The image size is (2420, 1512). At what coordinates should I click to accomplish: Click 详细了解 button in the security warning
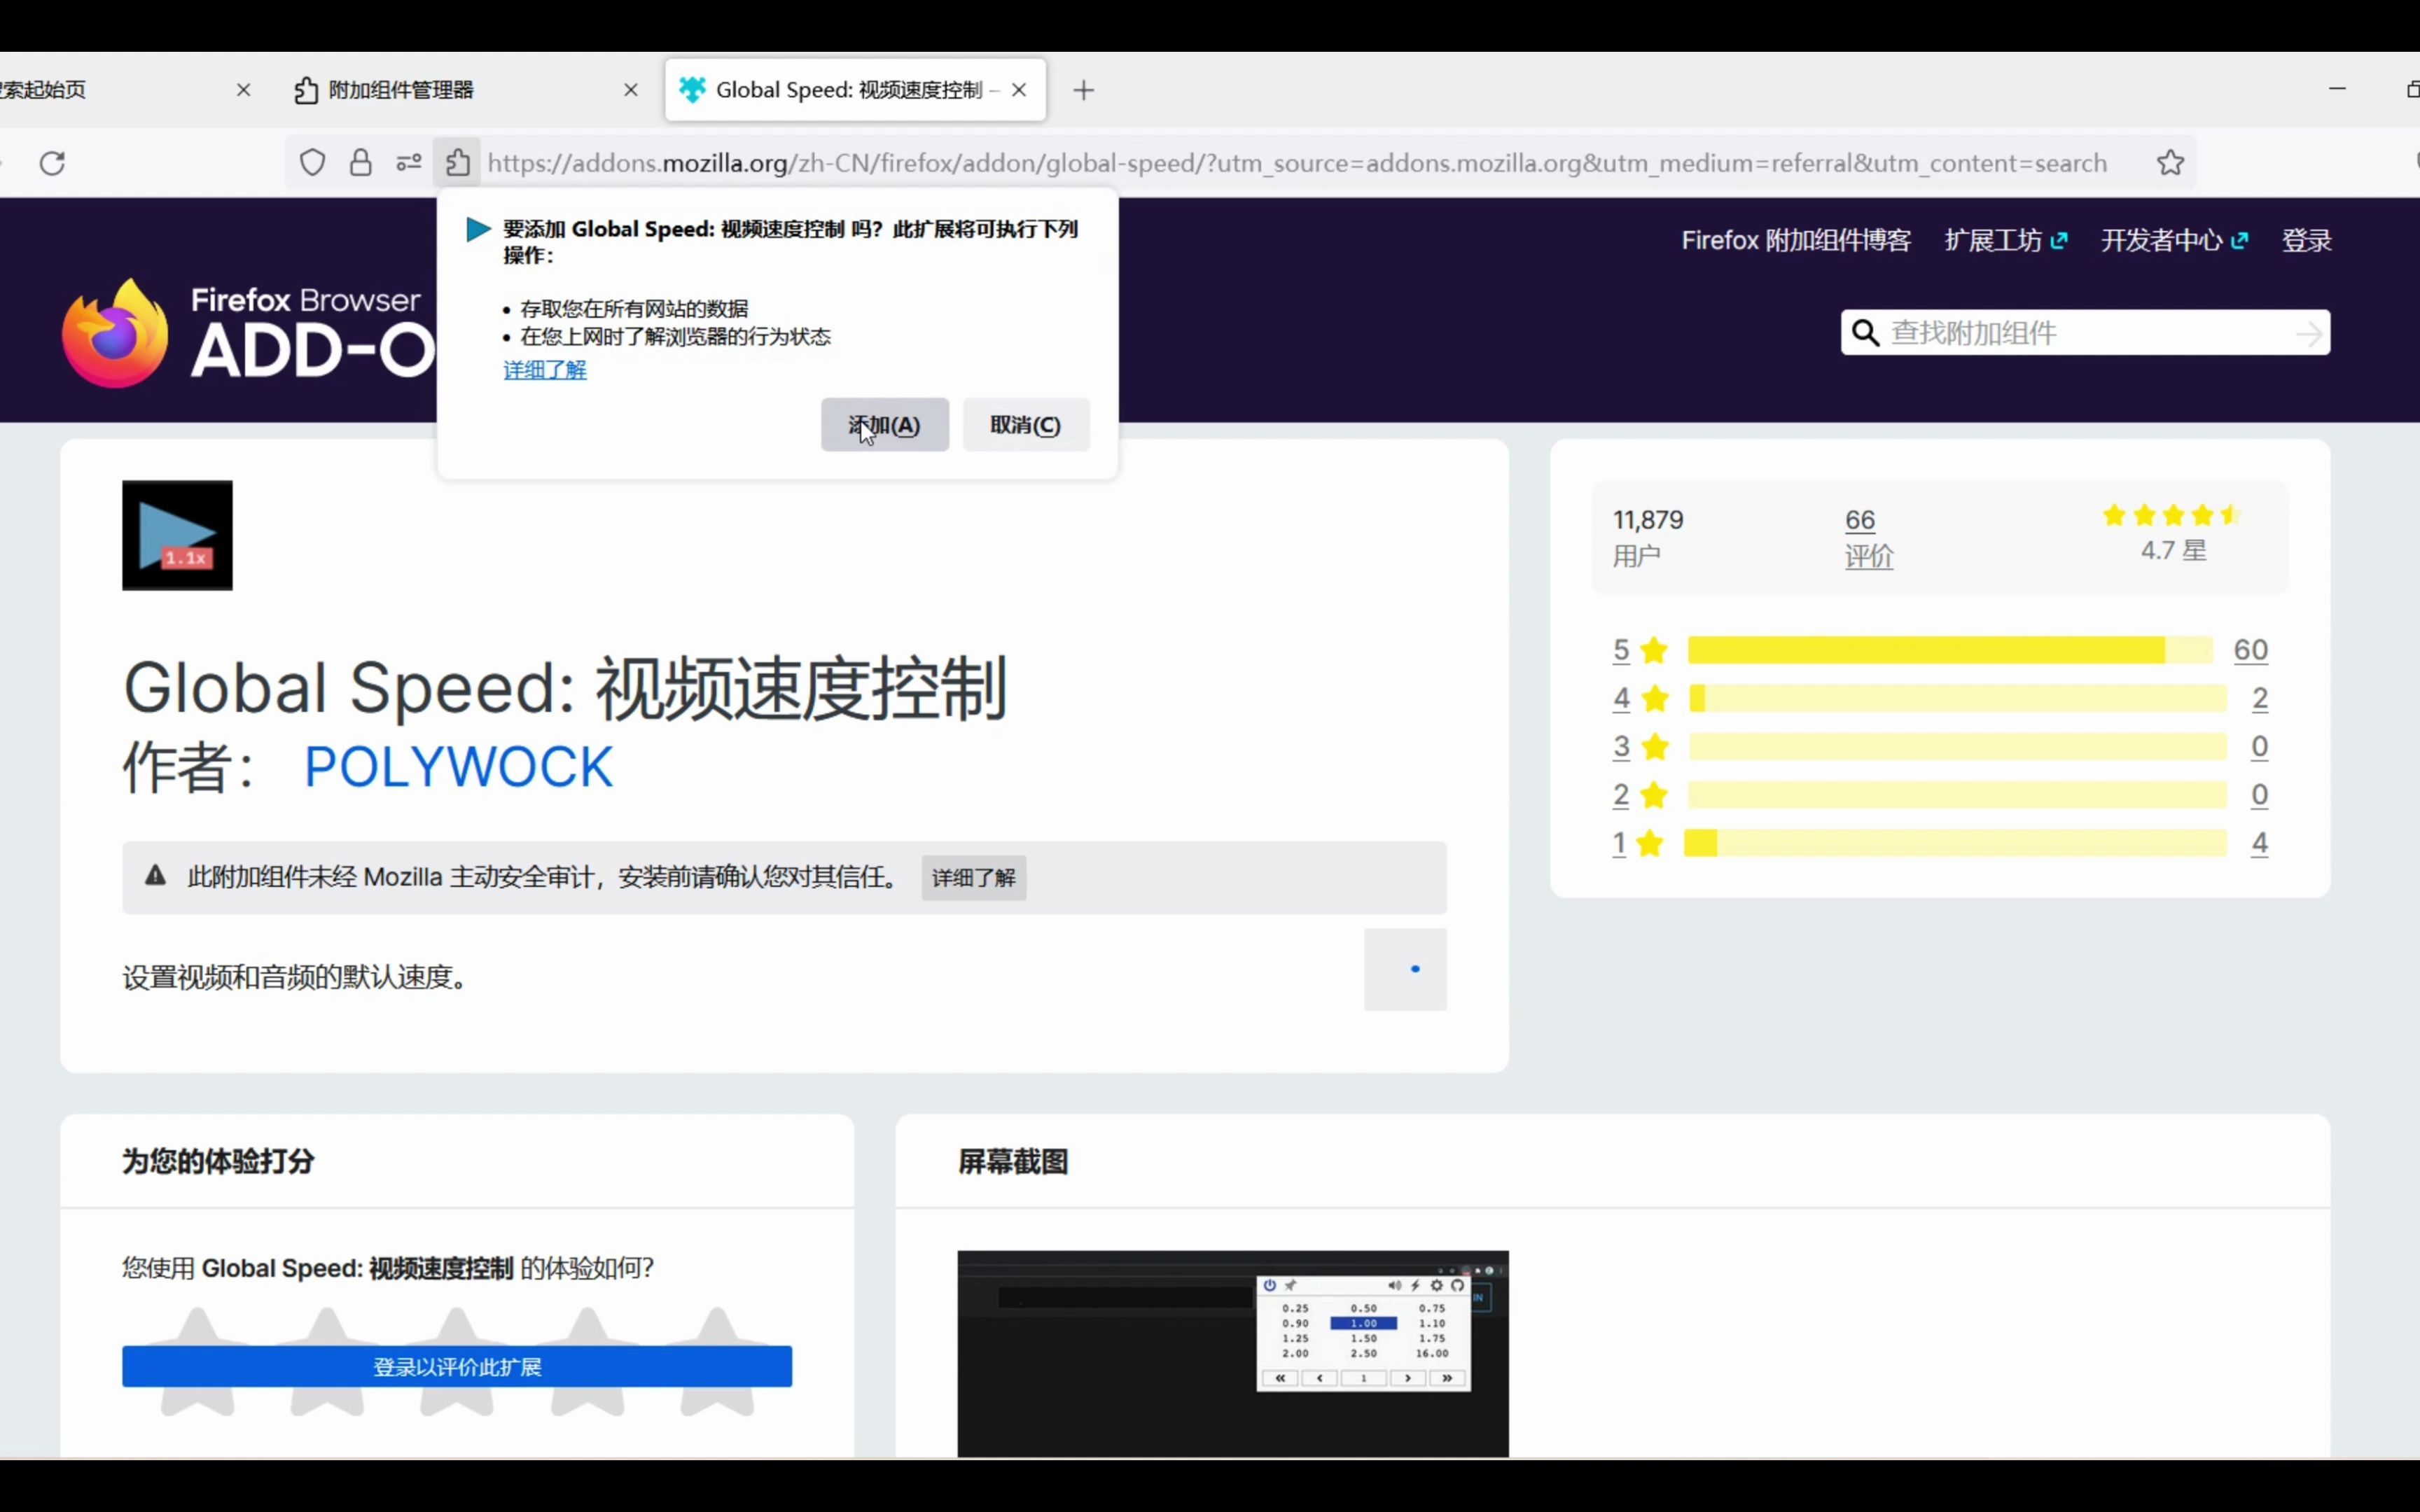pyautogui.click(x=973, y=878)
